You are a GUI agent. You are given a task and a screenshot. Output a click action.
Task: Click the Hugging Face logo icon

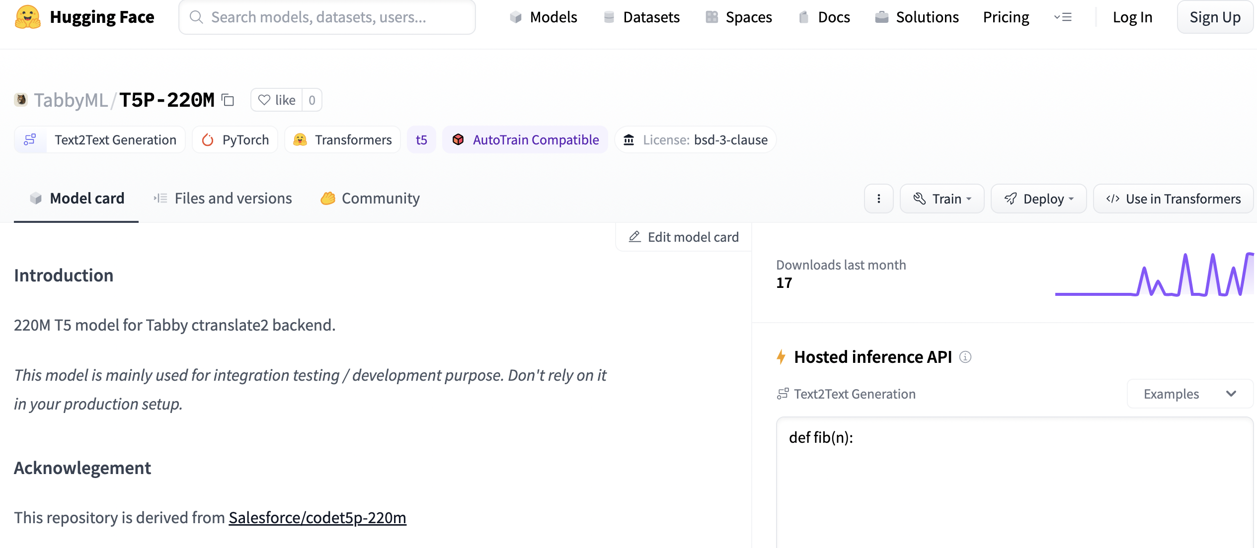click(28, 17)
